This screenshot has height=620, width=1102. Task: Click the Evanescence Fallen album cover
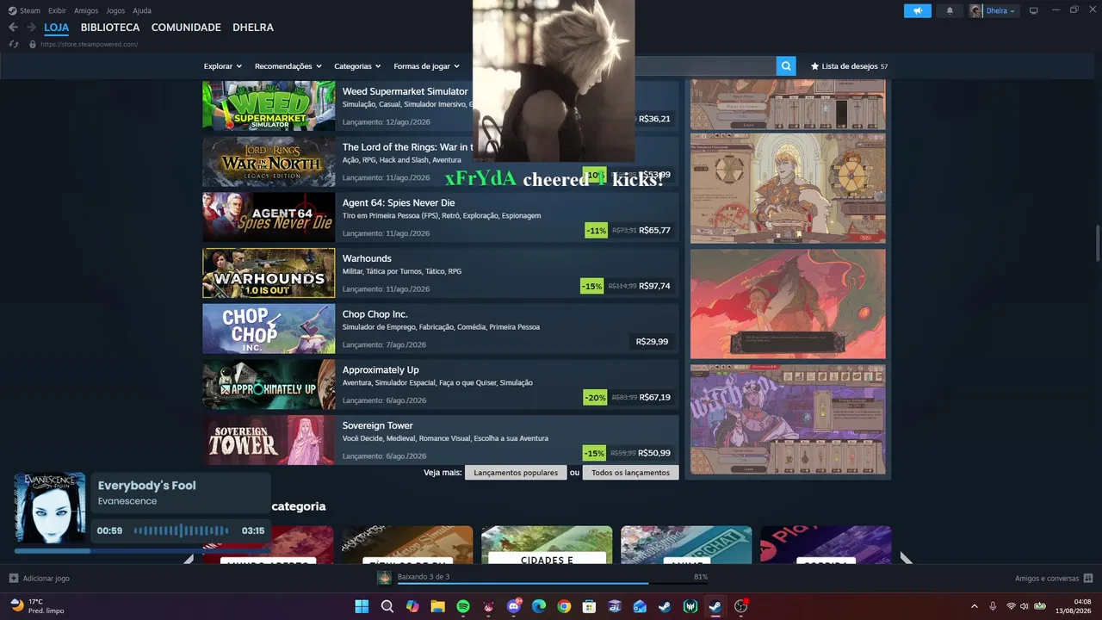[50, 507]
